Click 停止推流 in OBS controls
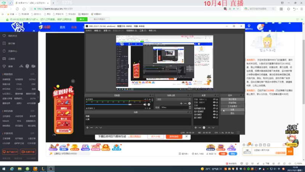 [x=232, y=99]
